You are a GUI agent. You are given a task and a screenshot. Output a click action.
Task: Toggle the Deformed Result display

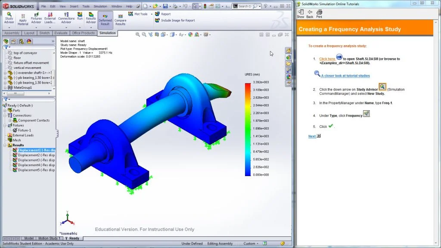click(105, 19)
